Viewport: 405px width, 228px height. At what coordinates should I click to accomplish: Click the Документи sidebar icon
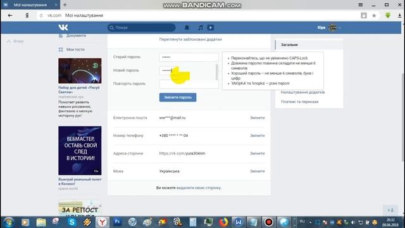(x=61, y=35)
